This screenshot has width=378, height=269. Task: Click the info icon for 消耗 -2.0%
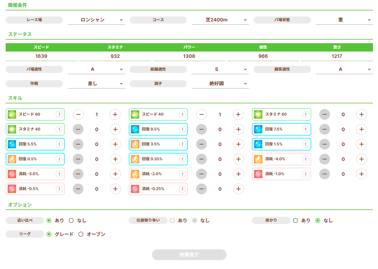point(182,174)
